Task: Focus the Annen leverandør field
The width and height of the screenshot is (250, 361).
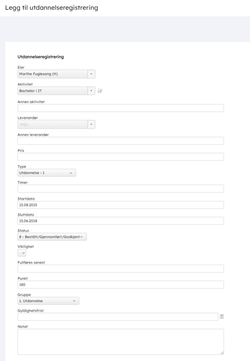Action: tap(121, 141)
